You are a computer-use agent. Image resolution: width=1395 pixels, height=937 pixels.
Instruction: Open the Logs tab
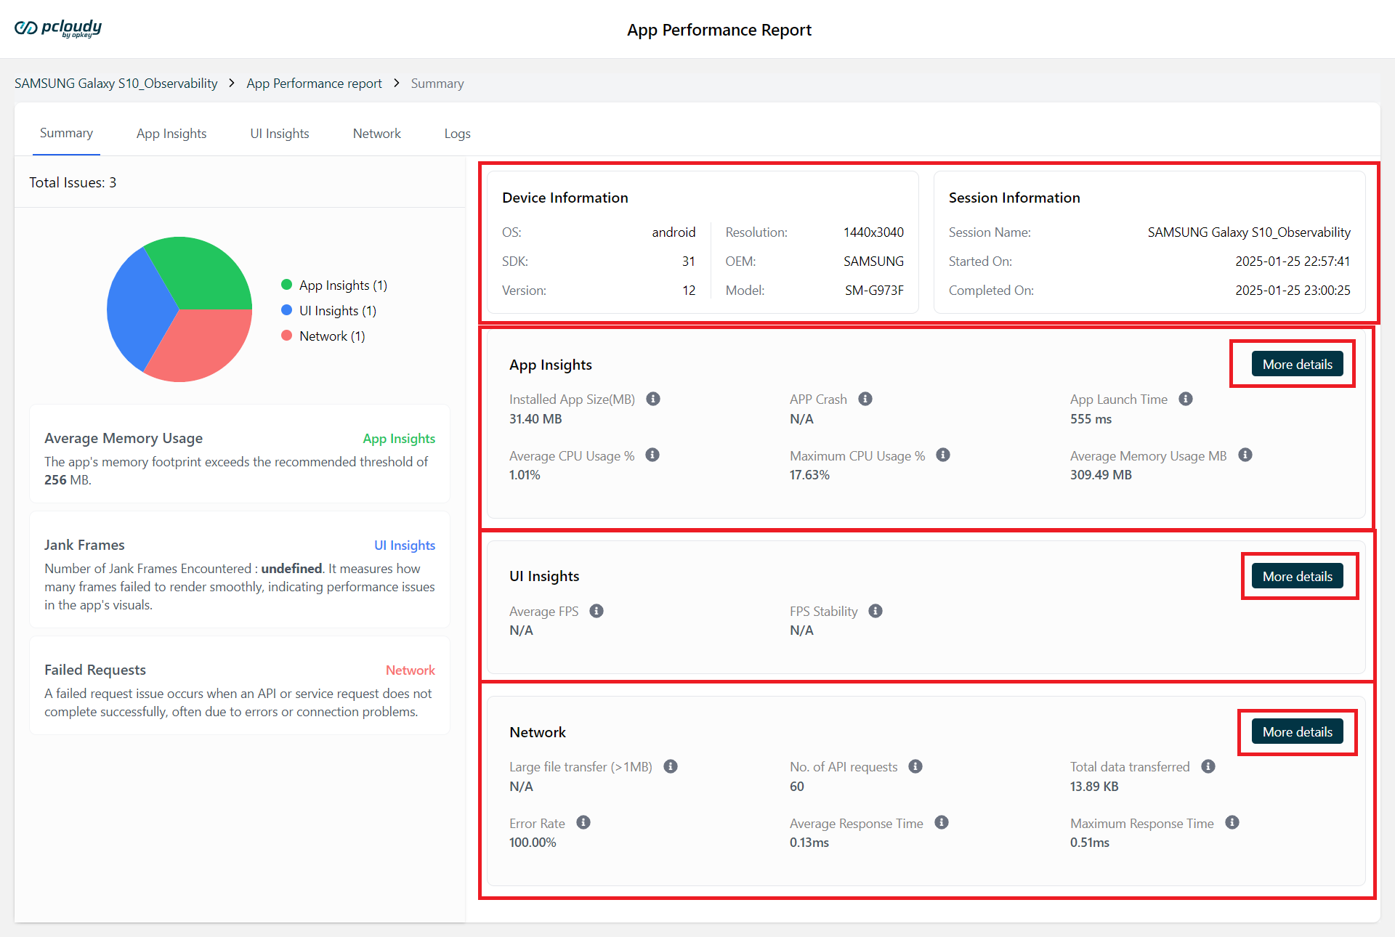point(457,134)
